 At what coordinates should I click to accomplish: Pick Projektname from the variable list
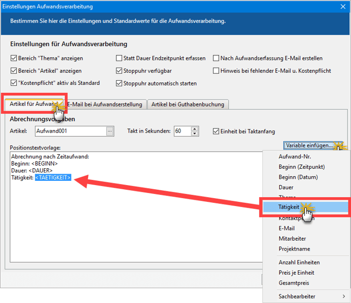pyautogui.click(x=294, y=249)
